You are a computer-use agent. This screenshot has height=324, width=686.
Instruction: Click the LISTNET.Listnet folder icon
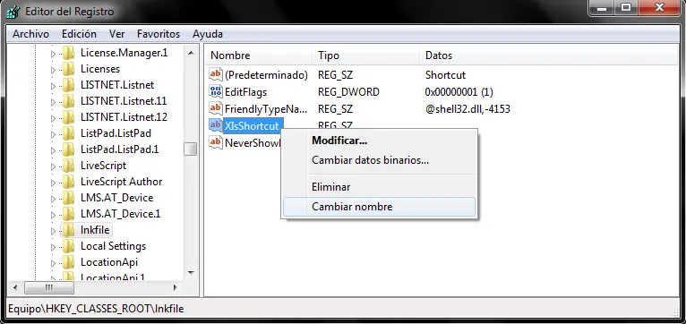(68, 85)
